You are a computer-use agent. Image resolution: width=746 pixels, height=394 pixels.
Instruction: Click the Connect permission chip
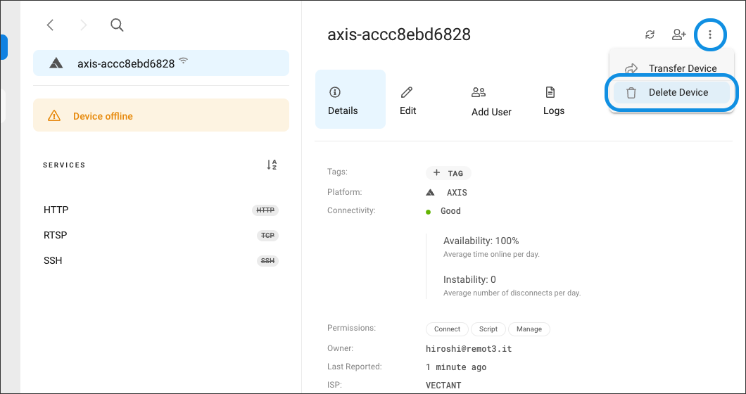(x=447, y=329)
